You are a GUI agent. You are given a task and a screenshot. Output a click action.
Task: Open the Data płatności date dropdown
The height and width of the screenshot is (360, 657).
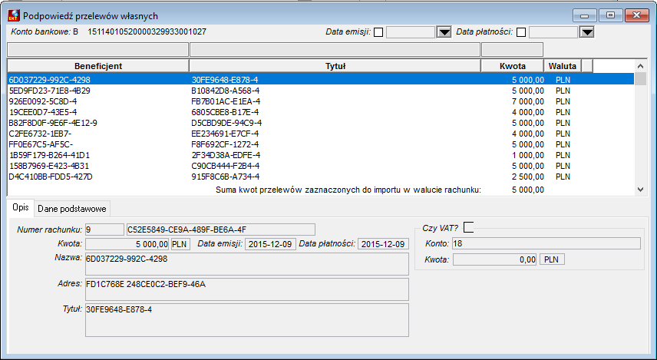click(586, 32)
